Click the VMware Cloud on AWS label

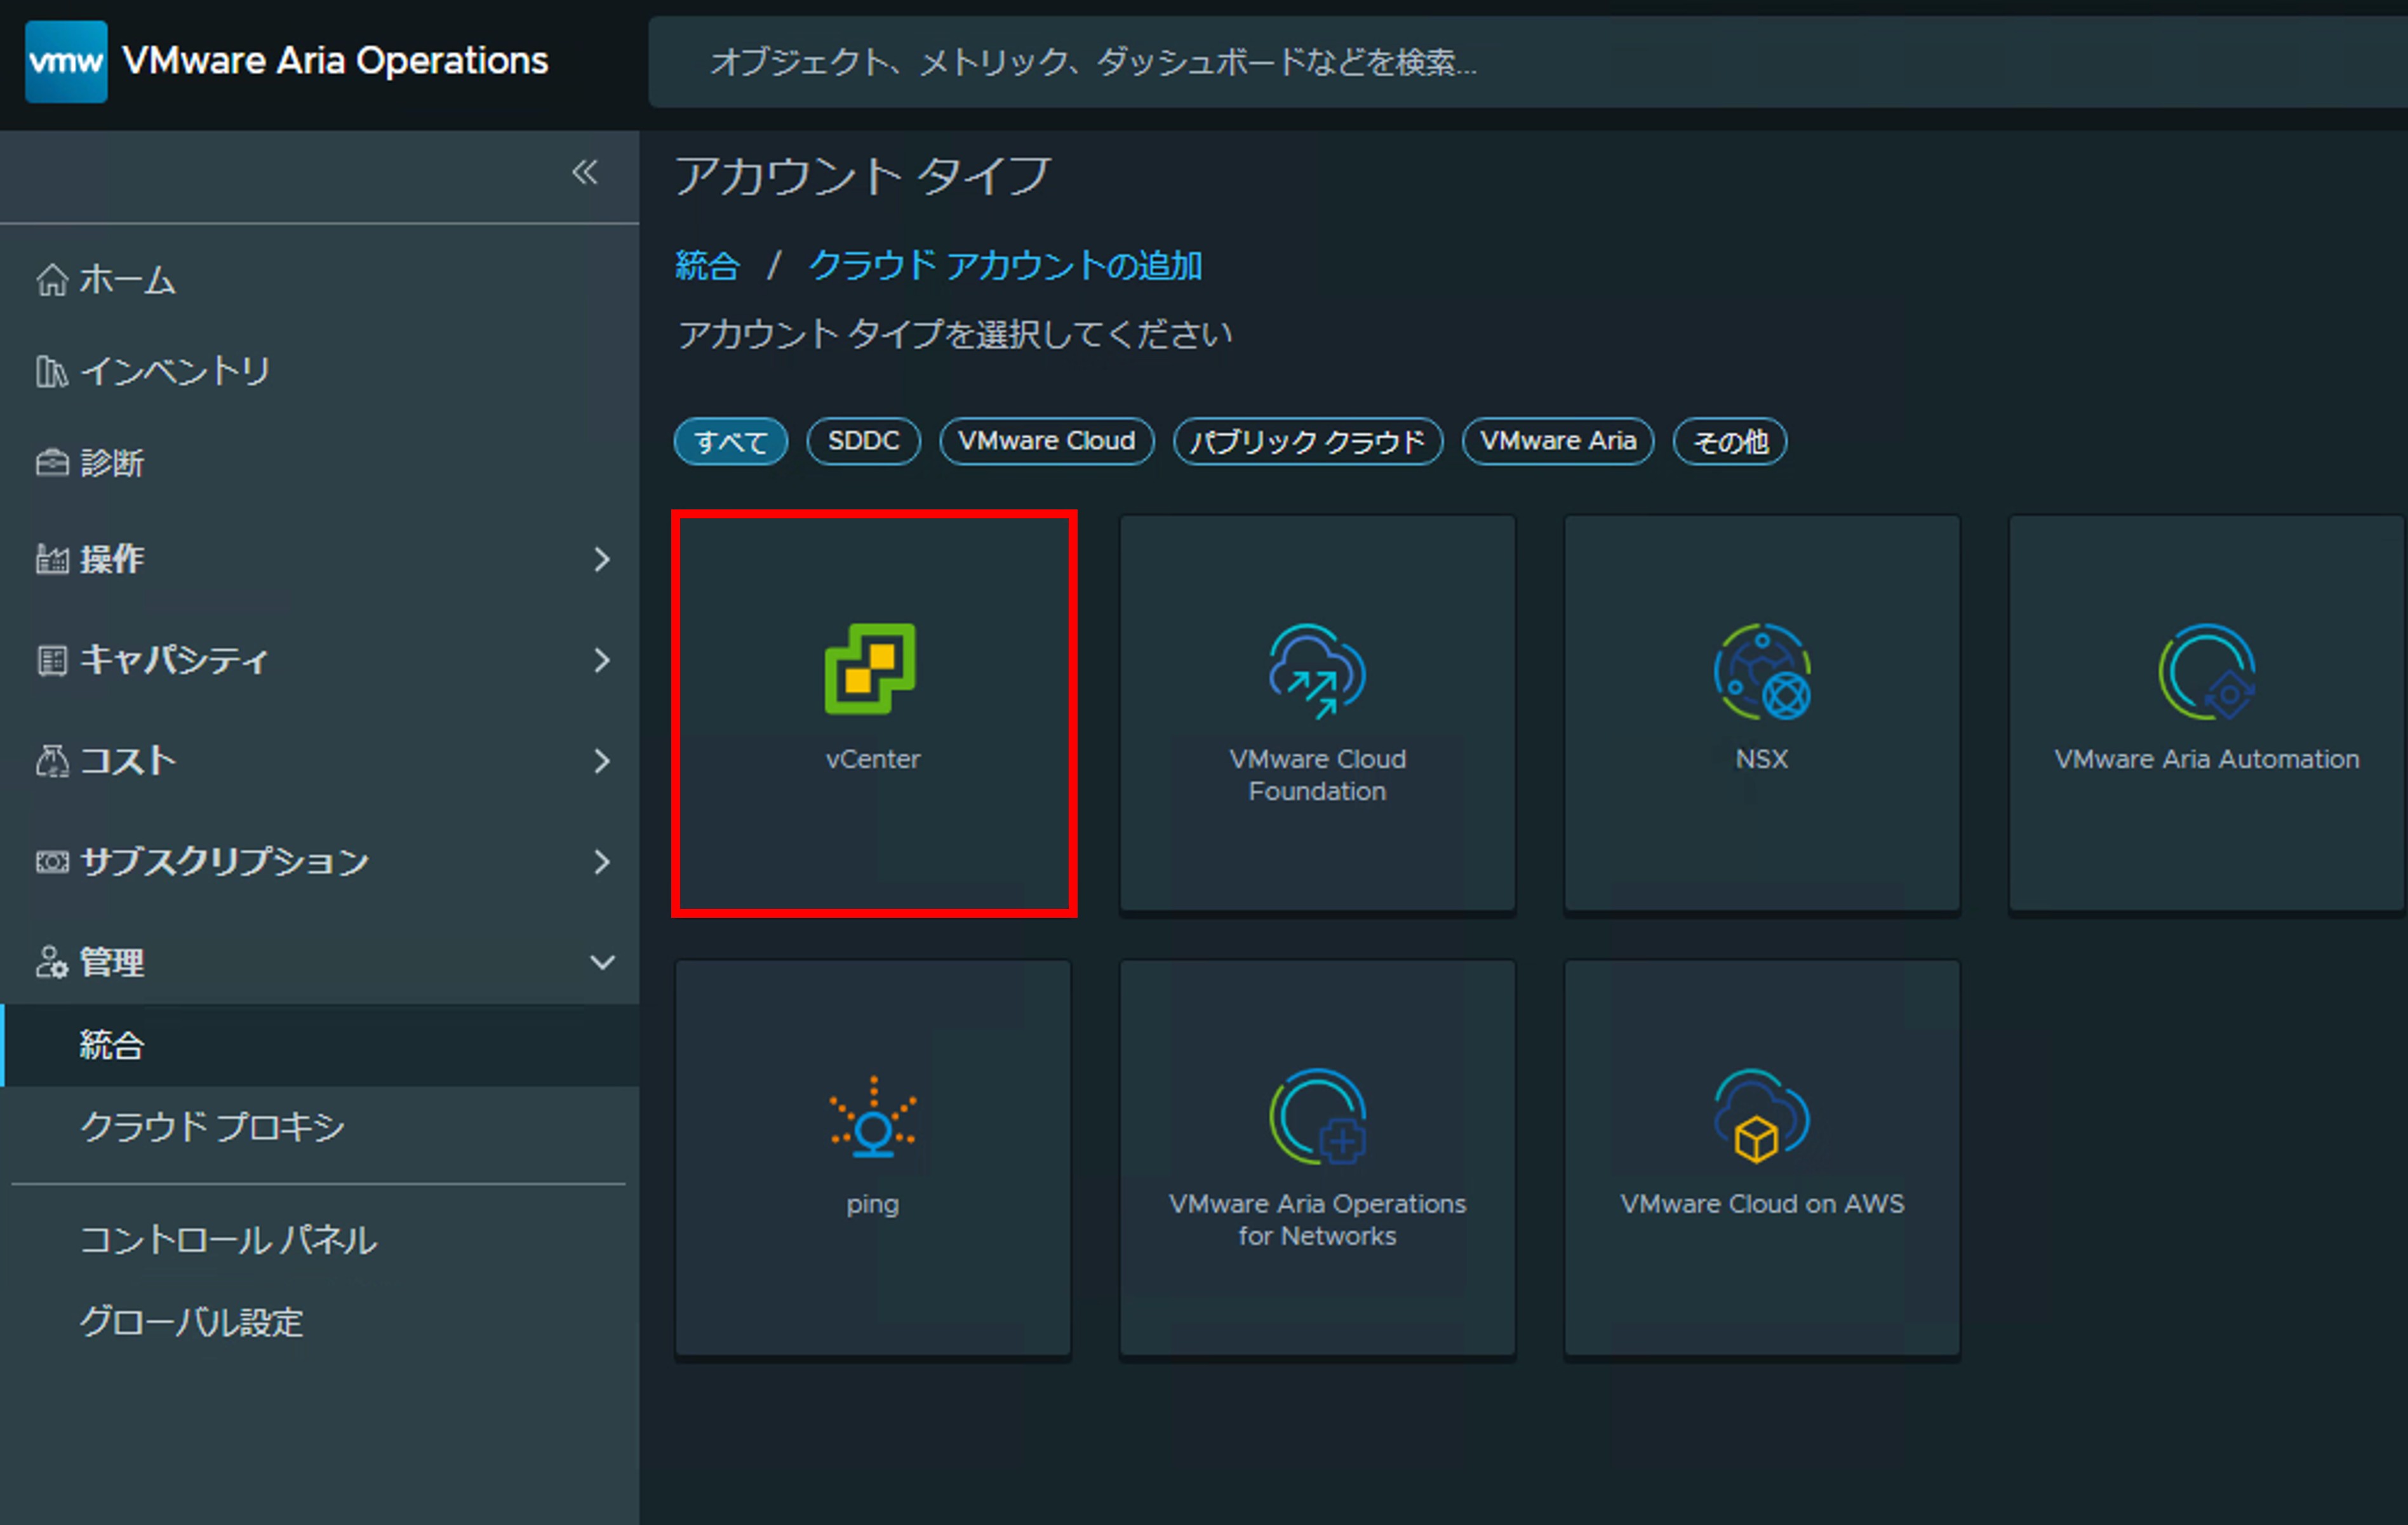(1762, 1204)
